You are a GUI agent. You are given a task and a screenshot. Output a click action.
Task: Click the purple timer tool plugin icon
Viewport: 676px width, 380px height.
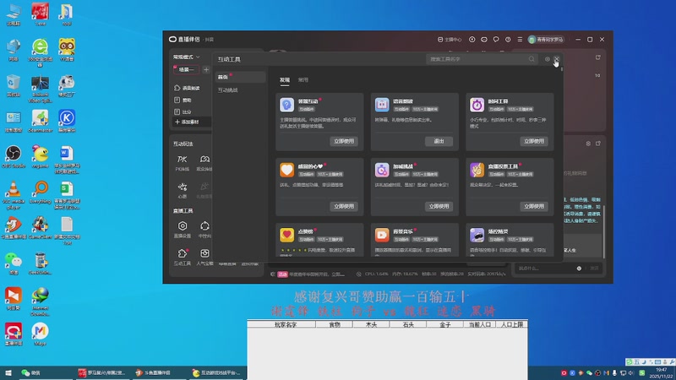tap(477, 105)
